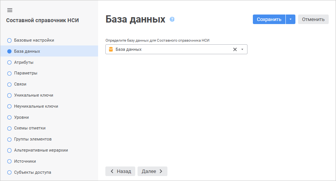
Task: Select the Уровни radio step
Action: [10, 117]
